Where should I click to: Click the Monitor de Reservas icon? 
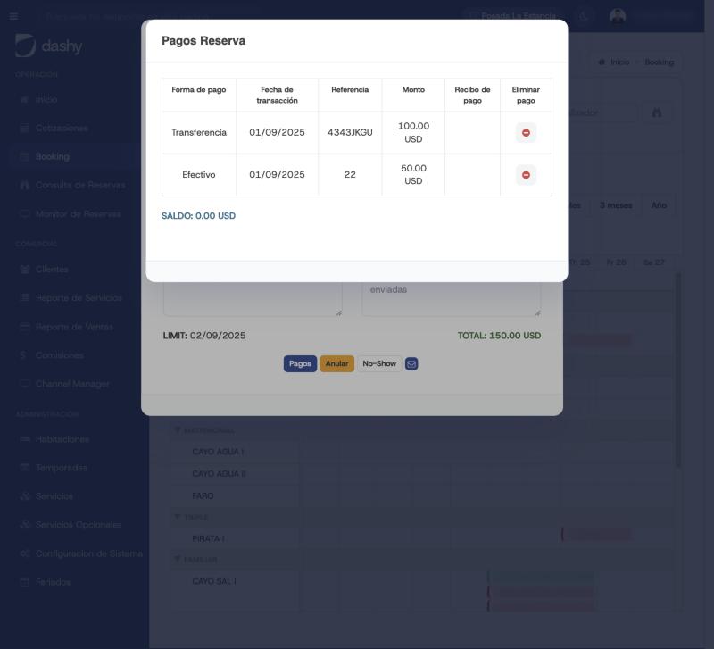25,213
